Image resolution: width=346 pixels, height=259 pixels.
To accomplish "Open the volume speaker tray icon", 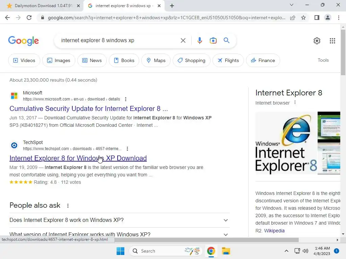I will pos(305,251).
